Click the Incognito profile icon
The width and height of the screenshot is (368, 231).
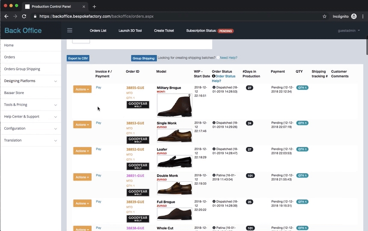353,16
